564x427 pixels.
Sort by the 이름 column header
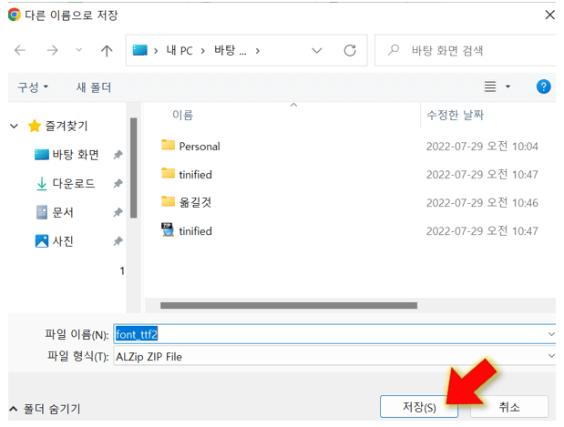coord(183,115)
